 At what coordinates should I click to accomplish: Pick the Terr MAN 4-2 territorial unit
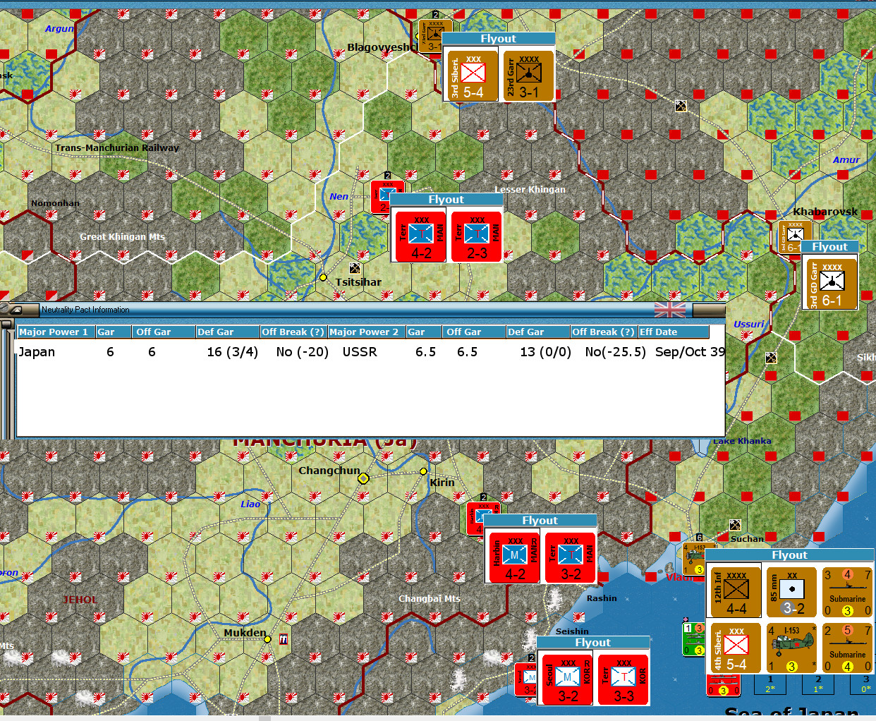[x=420, y=236]
